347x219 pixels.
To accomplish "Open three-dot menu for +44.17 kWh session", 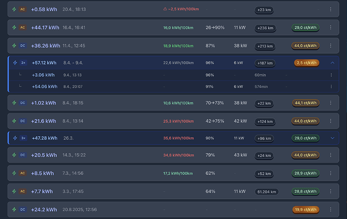I will pyautogui.click(x=330, y=28).
